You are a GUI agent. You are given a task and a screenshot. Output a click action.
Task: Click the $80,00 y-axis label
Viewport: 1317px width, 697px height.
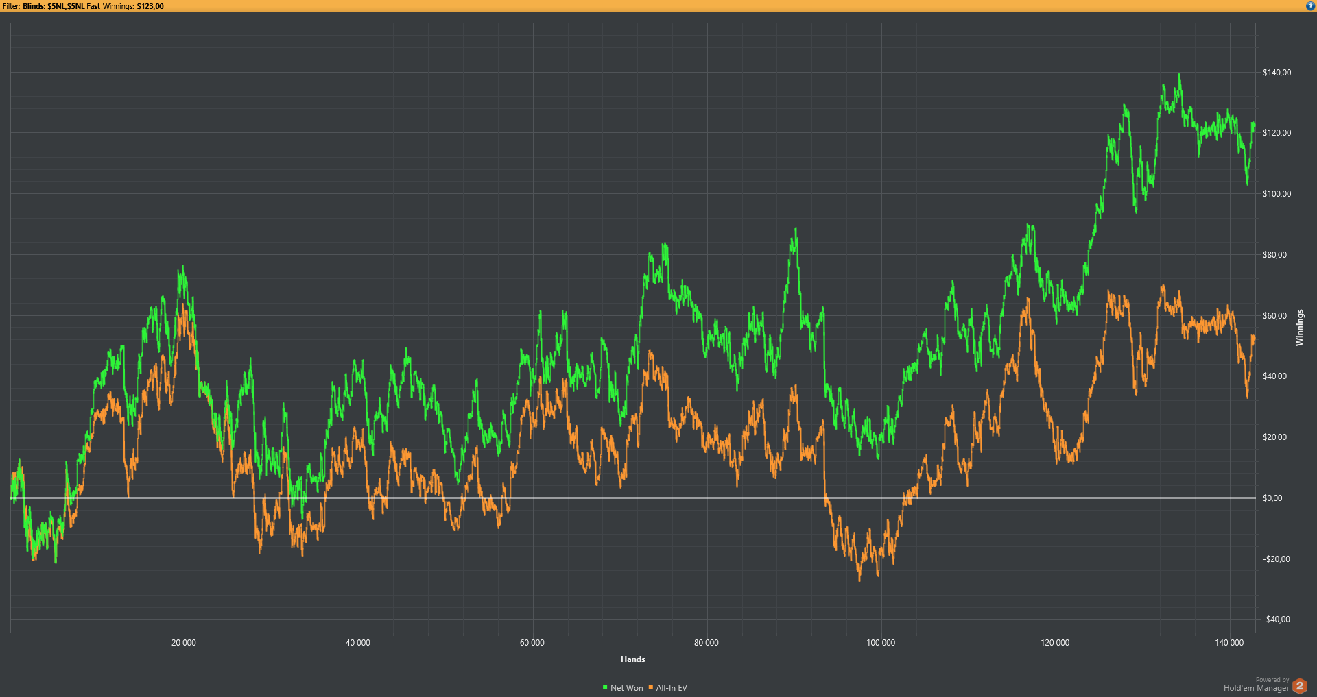[1274, 255]
